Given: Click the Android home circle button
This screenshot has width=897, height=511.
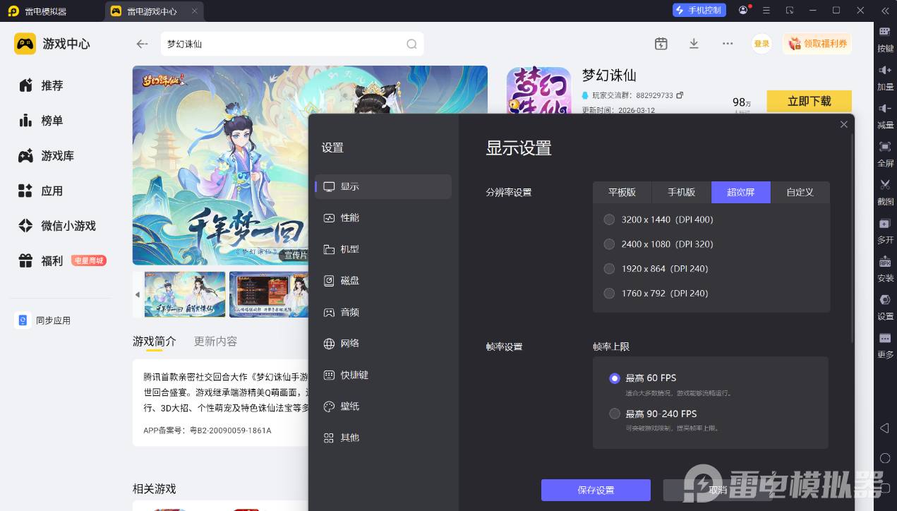Looking at the screenshot, I should [885, 458].
